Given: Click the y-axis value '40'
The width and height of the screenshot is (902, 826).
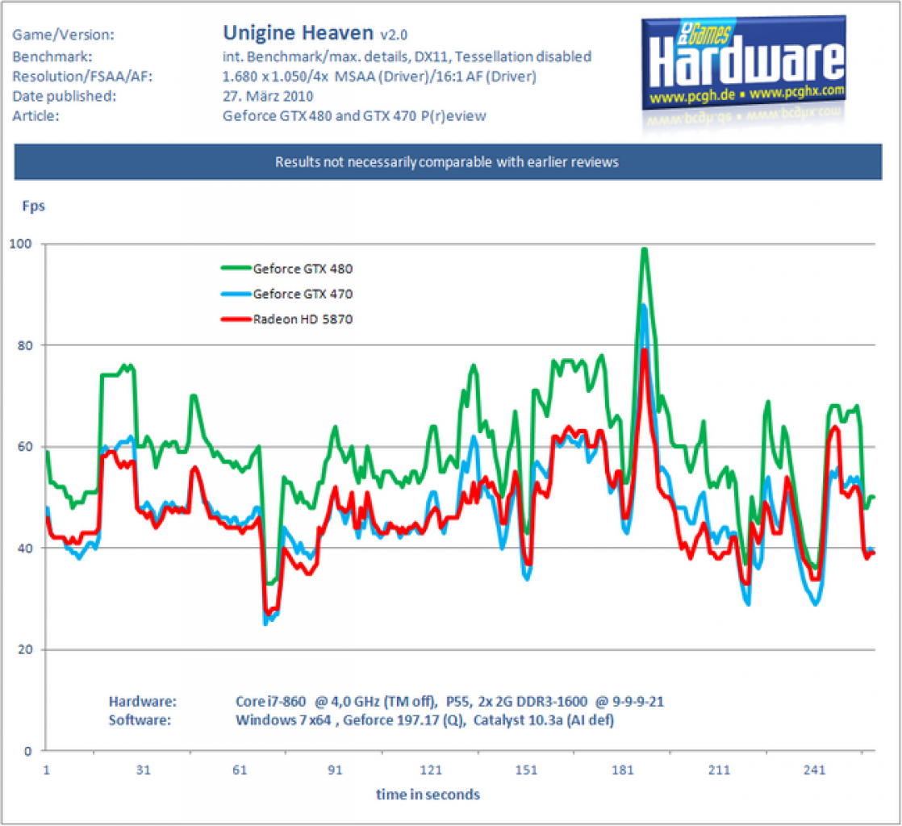Looking at the screenshot, I should tap(24, 549).
